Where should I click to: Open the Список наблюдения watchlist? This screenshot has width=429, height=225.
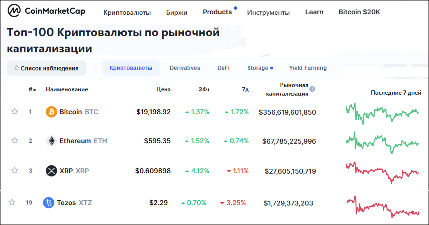pos(46,68)
